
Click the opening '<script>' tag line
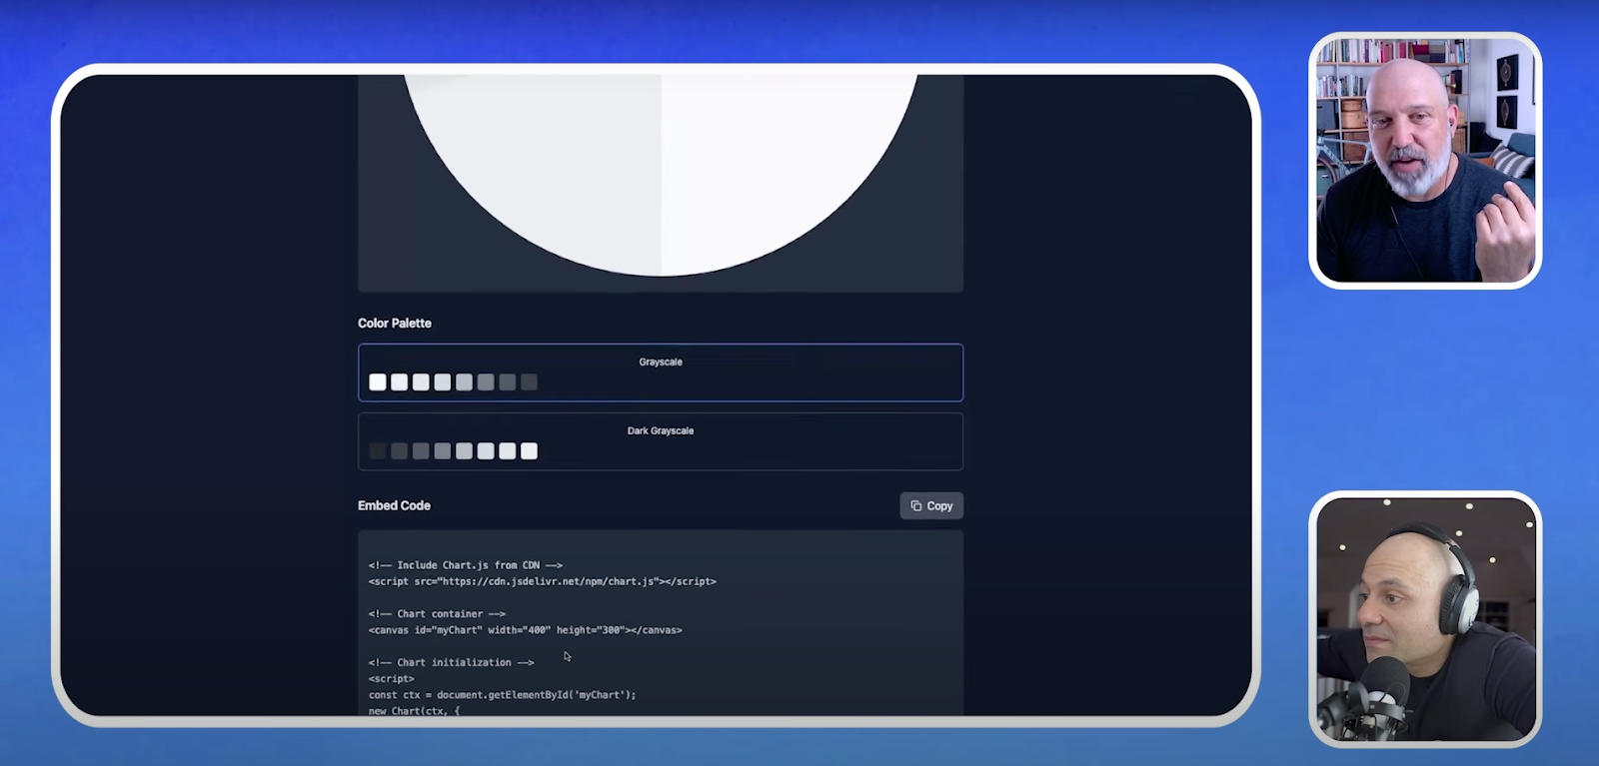pos(391,679)
